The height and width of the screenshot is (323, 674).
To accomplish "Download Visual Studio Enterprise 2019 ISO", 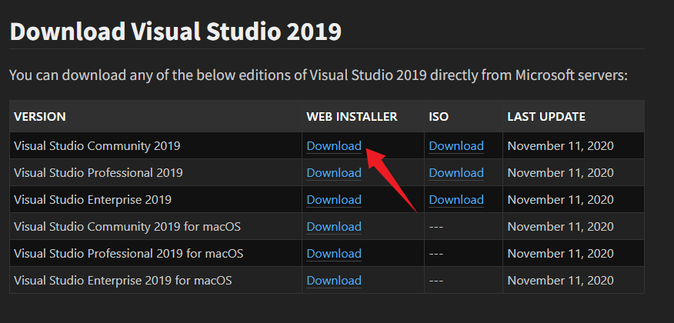I will 456,200.
